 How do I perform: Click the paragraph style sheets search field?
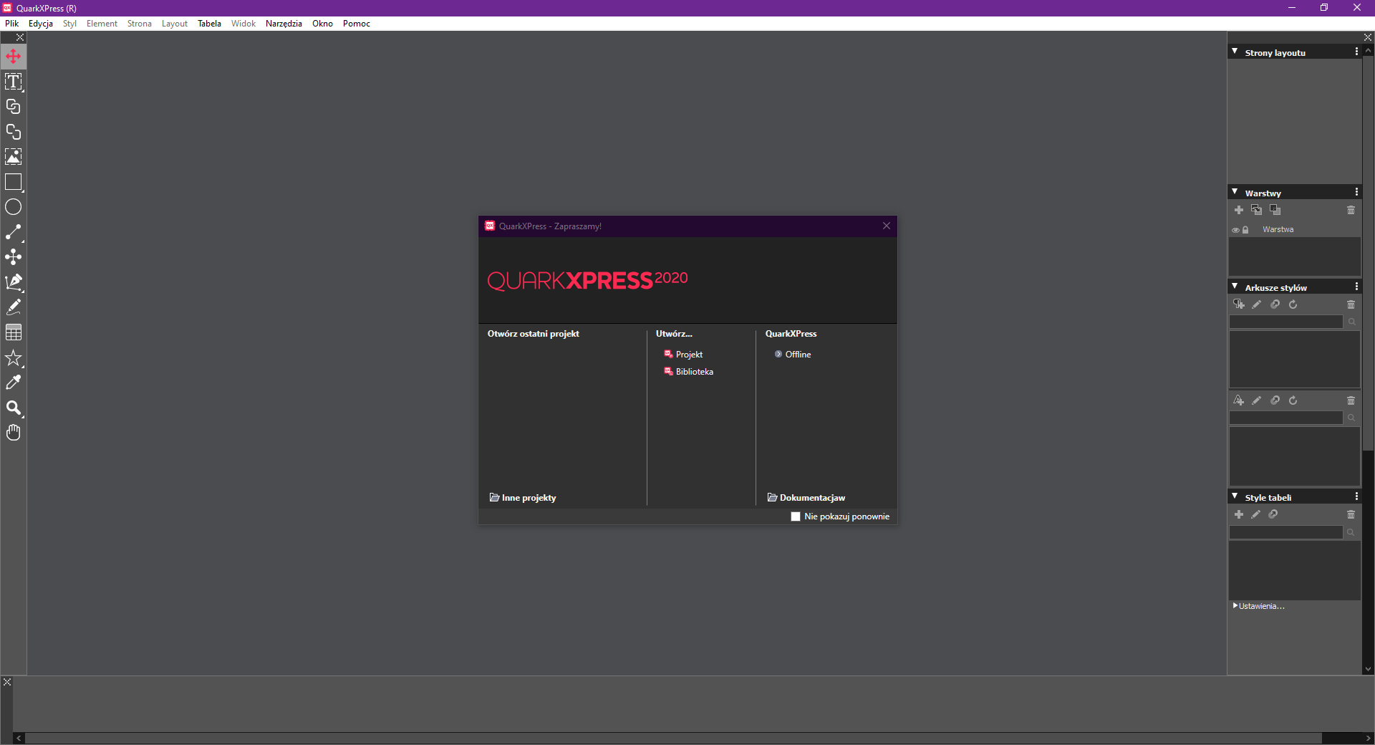point(1286,322)
